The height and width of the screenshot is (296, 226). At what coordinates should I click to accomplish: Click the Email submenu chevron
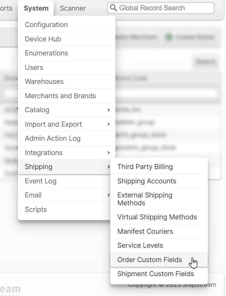point(109,195)
